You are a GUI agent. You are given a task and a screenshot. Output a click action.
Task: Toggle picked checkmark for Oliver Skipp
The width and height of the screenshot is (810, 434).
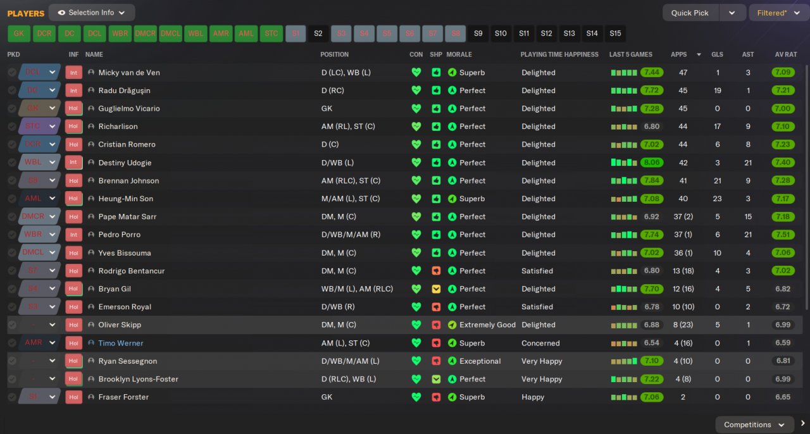pos(12,325)
